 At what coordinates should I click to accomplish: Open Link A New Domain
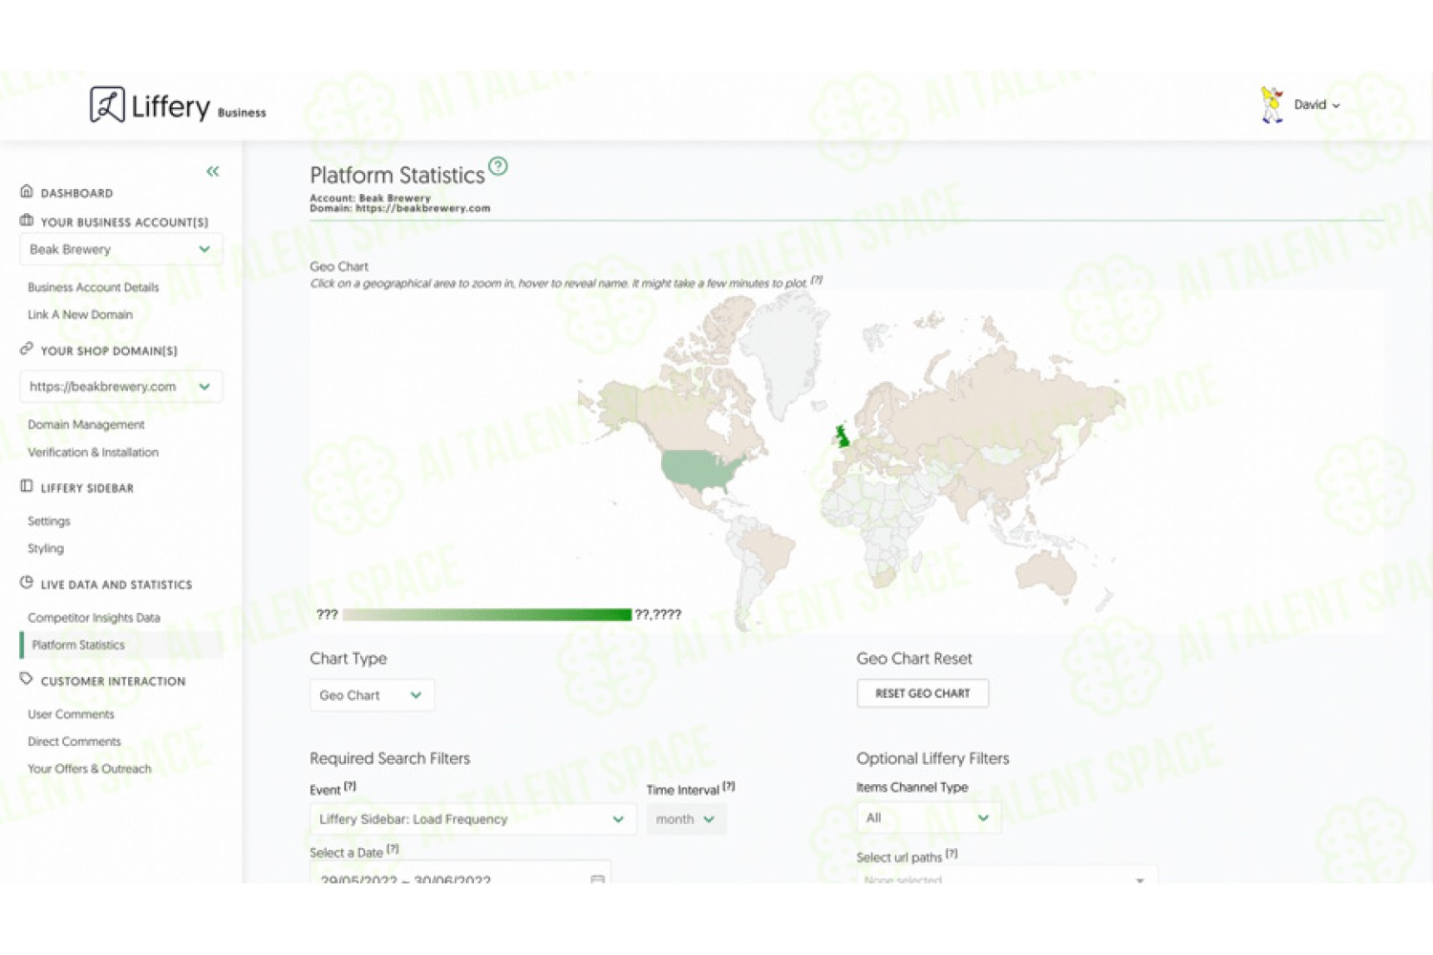80,314
